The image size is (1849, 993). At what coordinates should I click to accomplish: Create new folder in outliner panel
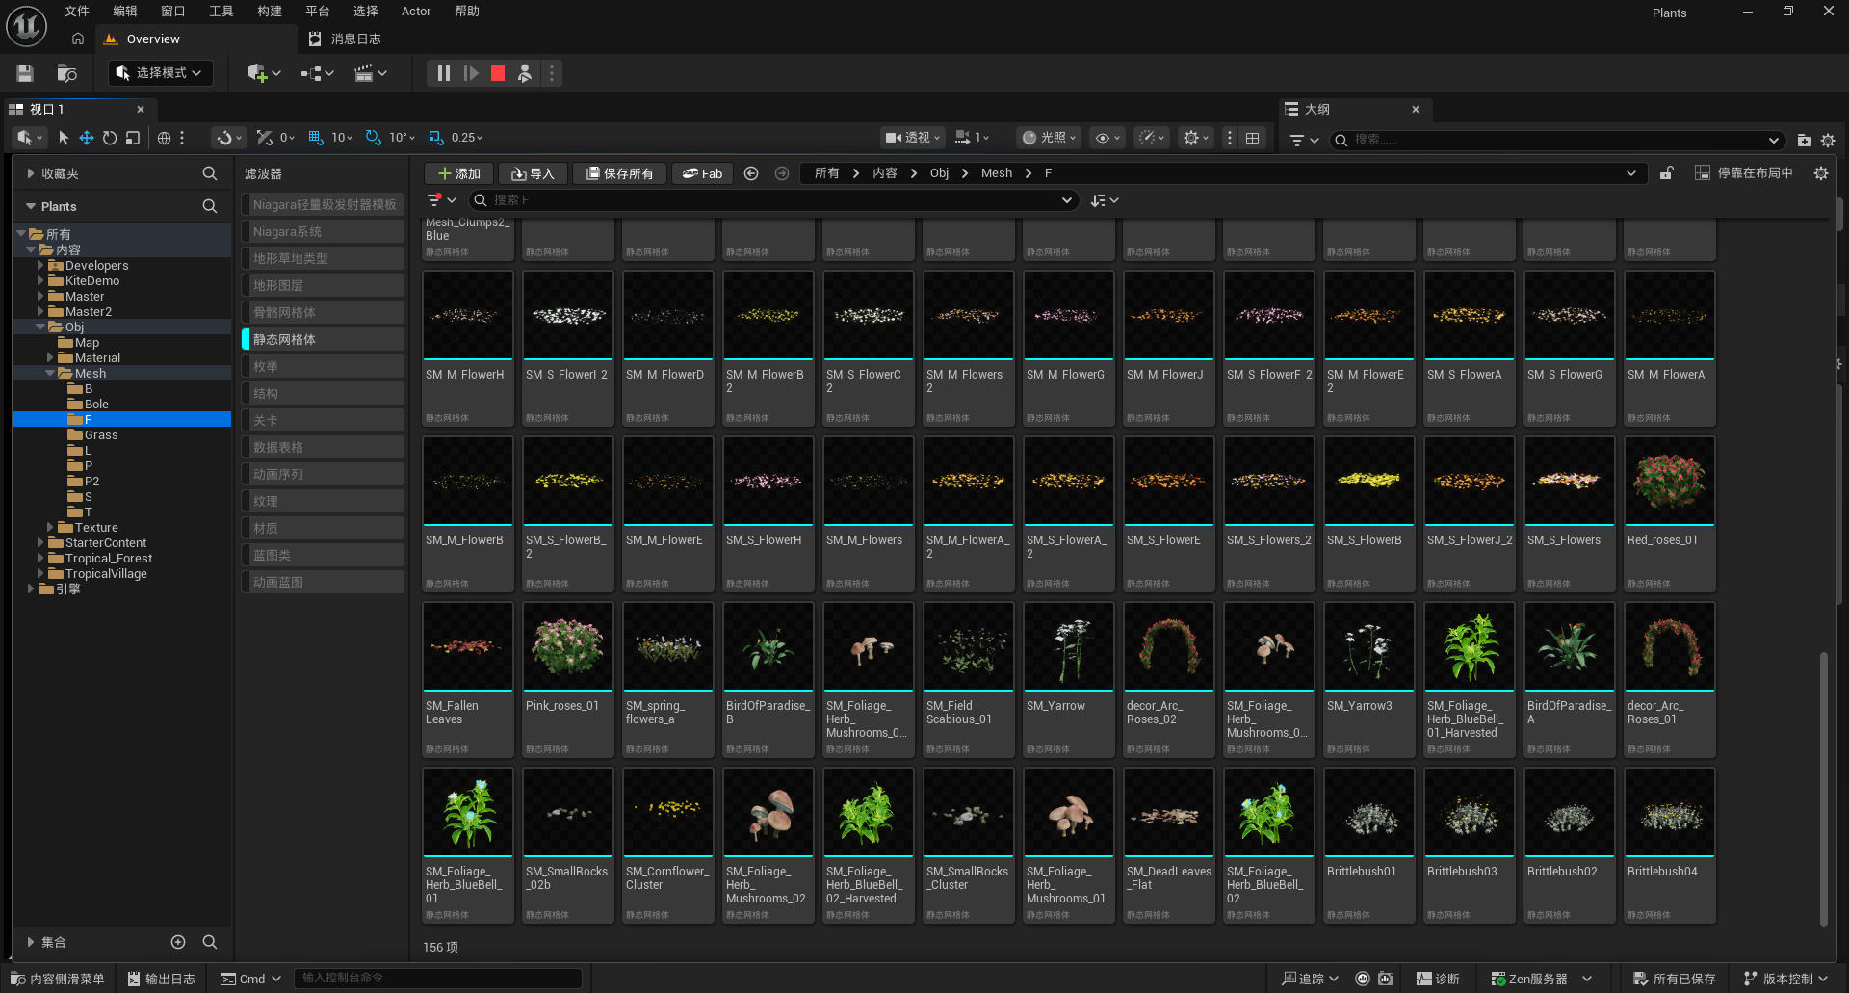[x=1804, y=140]
